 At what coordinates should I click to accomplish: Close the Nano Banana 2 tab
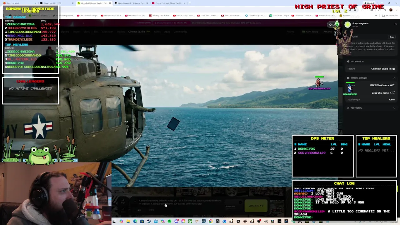[147, 3]
